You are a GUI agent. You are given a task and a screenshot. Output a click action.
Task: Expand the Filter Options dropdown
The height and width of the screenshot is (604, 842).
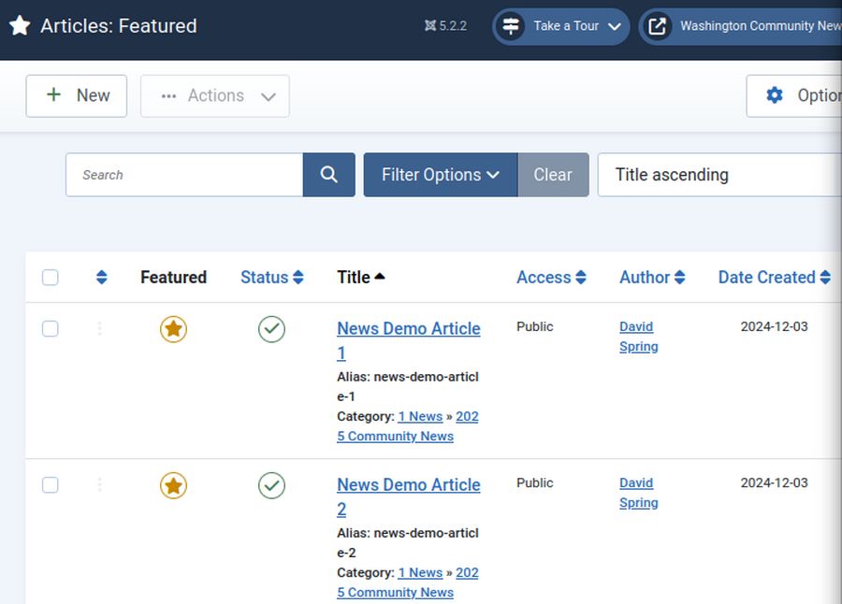click(440, 175)
